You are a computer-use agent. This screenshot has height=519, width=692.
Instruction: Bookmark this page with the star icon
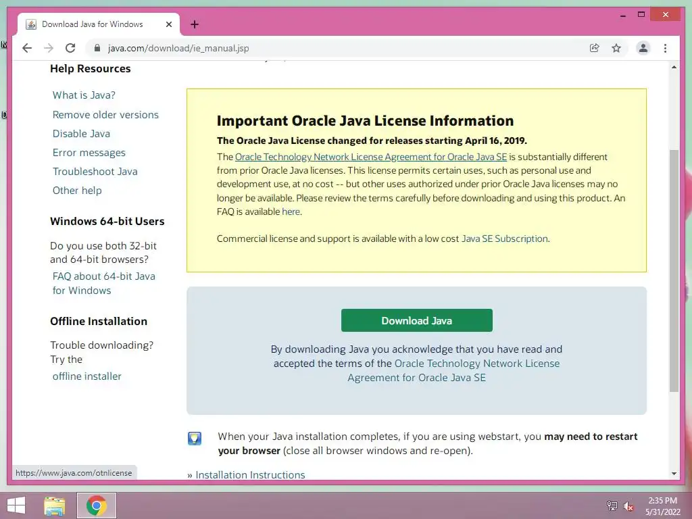tap(616, 48)
